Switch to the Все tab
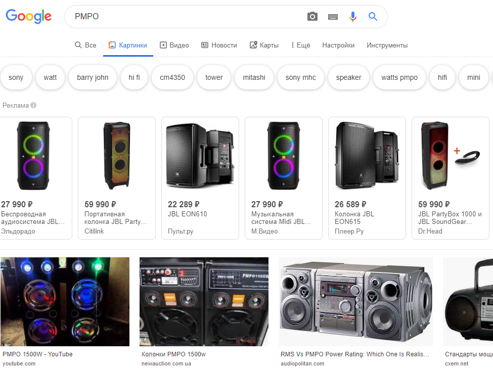 point(85,45)
